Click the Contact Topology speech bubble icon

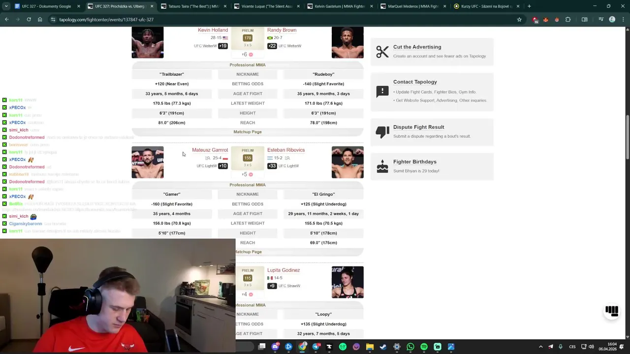[x=382, y=91]
